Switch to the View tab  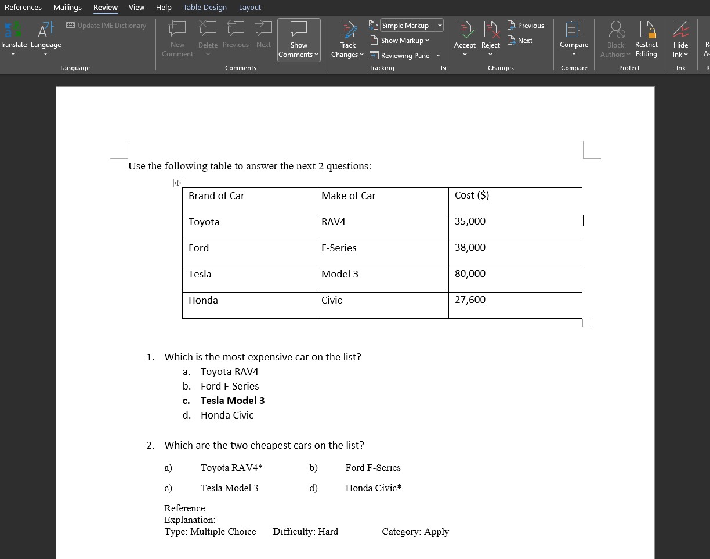point(136,8)
